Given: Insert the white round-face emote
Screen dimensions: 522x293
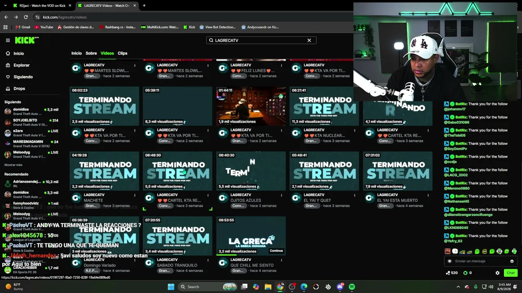Looking at the screenshot, I should (455, 251).
